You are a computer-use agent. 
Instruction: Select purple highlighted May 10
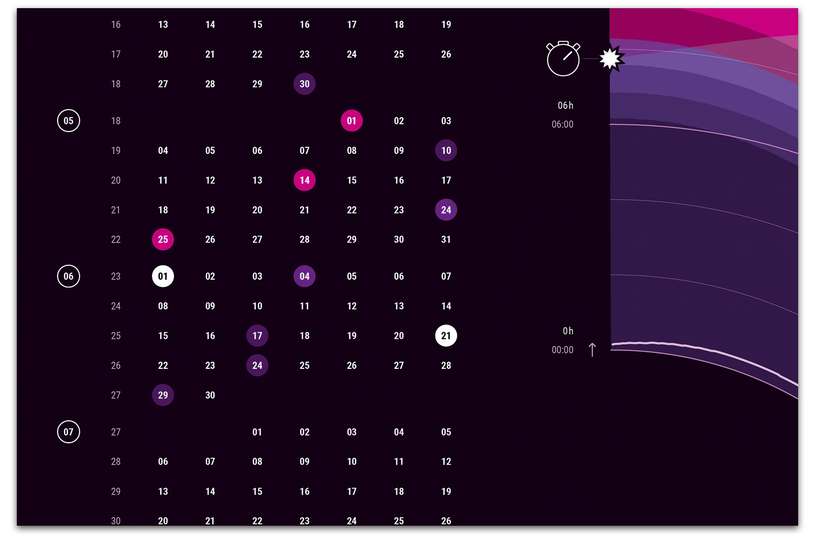(446, 151)
